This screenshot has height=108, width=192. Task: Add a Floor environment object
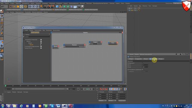coord(75,7)
